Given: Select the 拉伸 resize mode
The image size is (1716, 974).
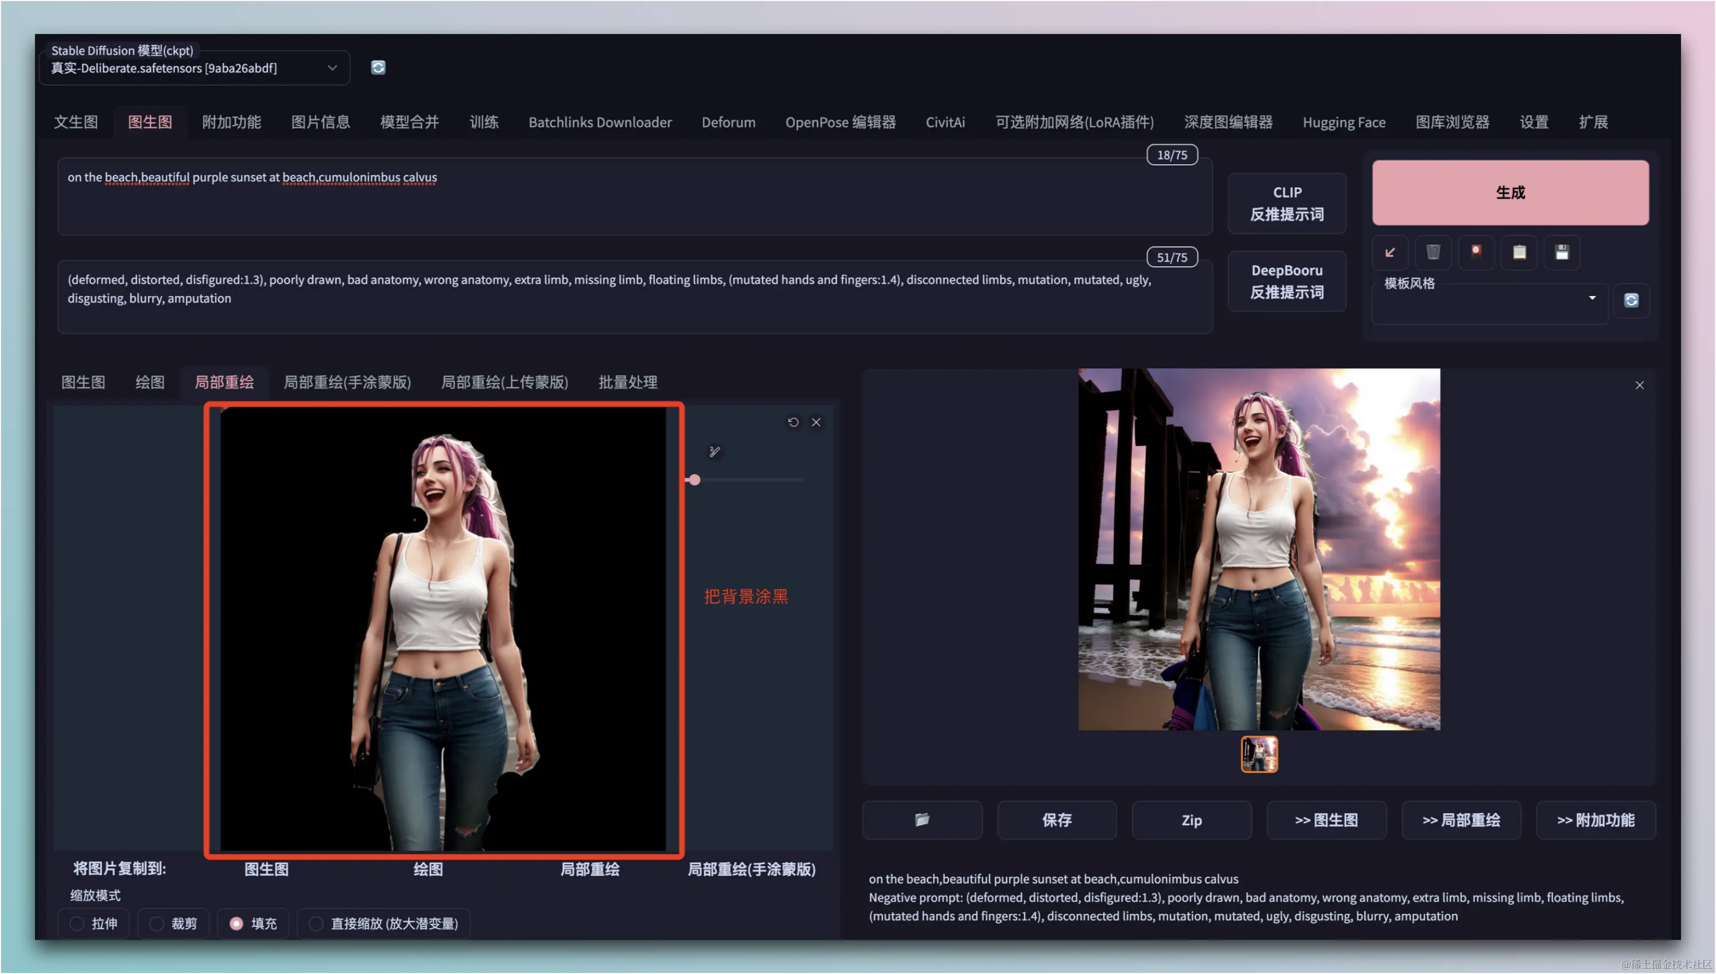Looking at the screenshot, I should click(78, 923).
